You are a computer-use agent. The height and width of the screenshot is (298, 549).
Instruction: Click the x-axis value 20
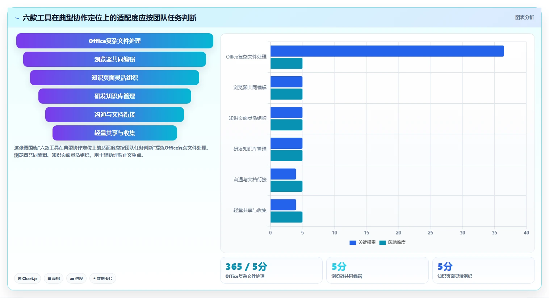click(x=398, y=233)
